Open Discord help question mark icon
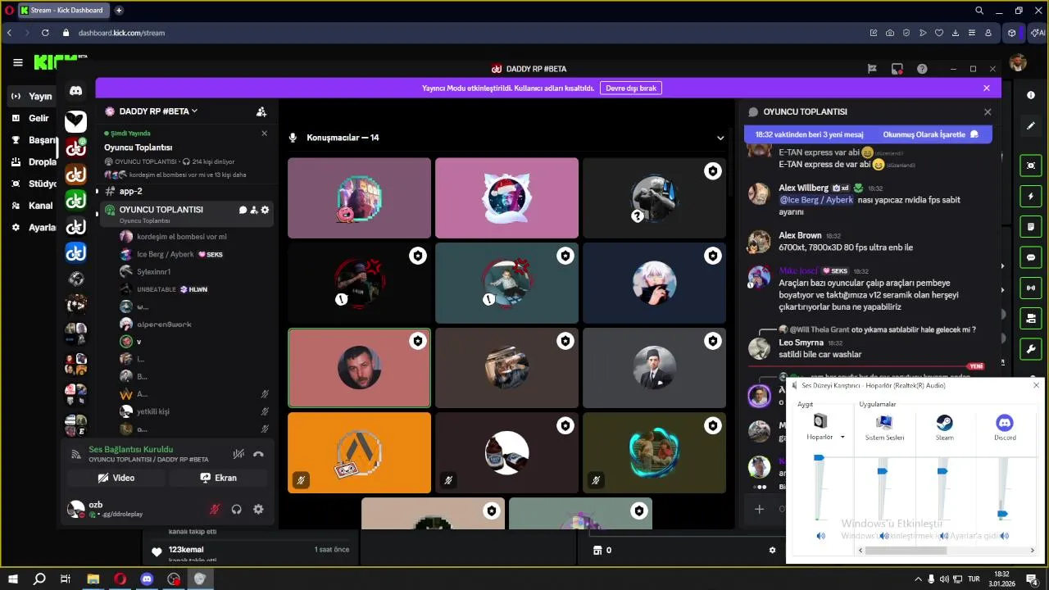 [x=922, y=69]
